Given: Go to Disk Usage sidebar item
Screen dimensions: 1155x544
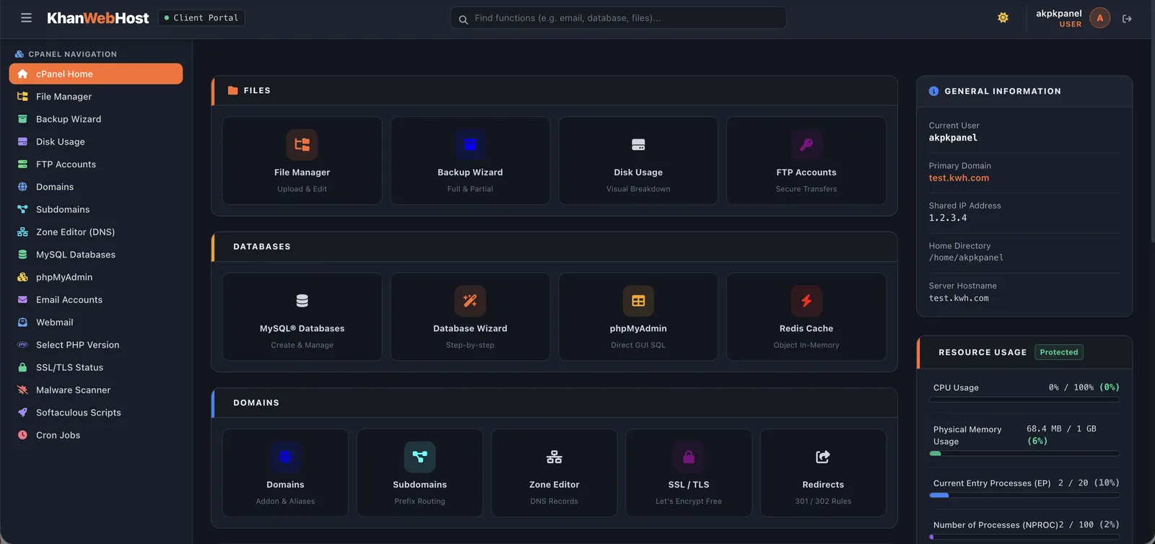Looking at the screenshot, I should click(x=96, y=141).
